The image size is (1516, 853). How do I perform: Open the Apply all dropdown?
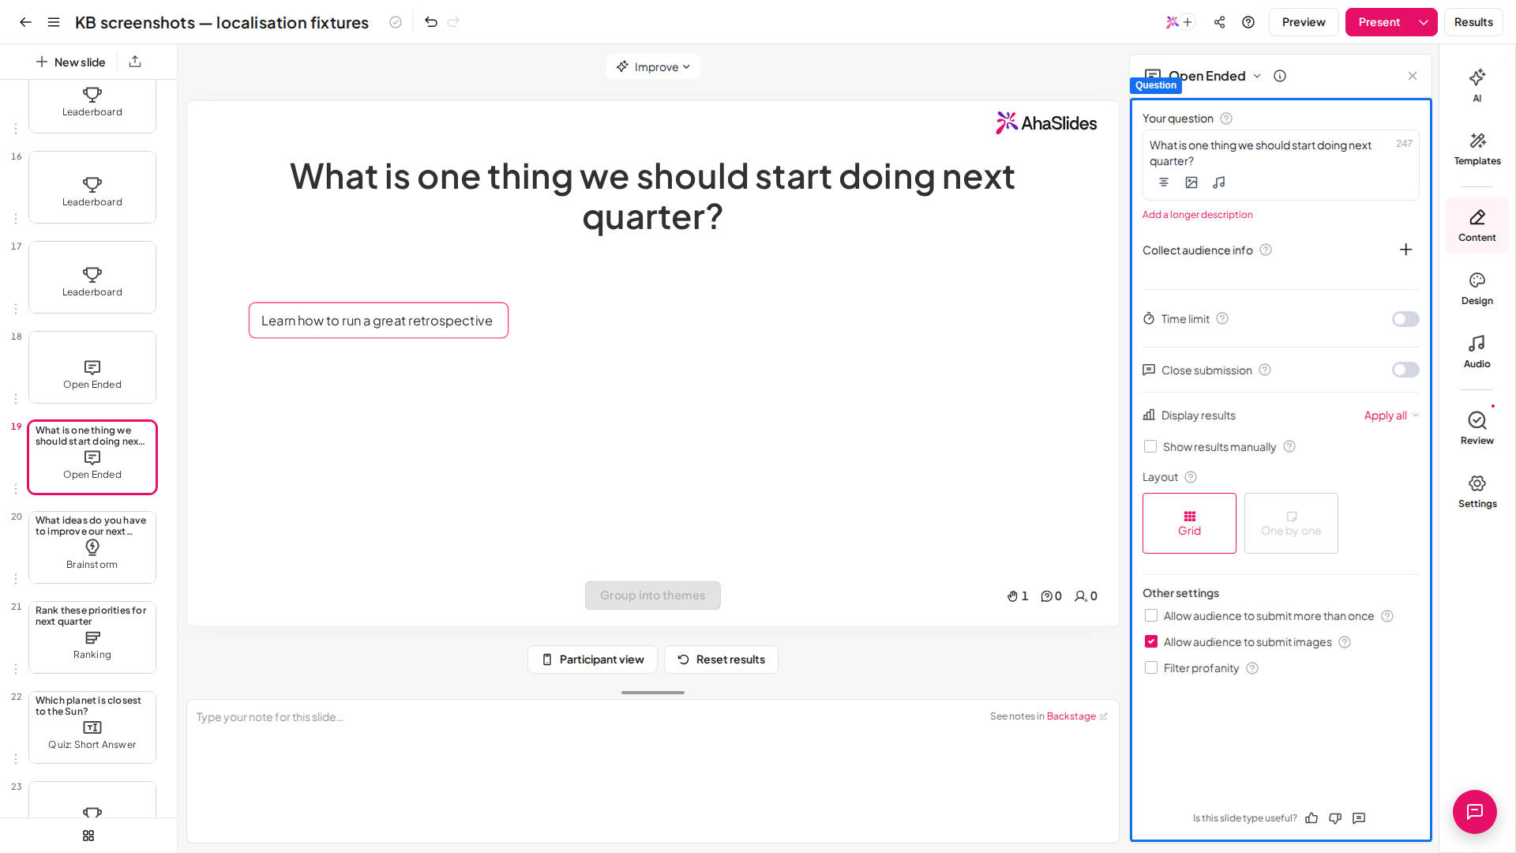(x=1391, y=415)
